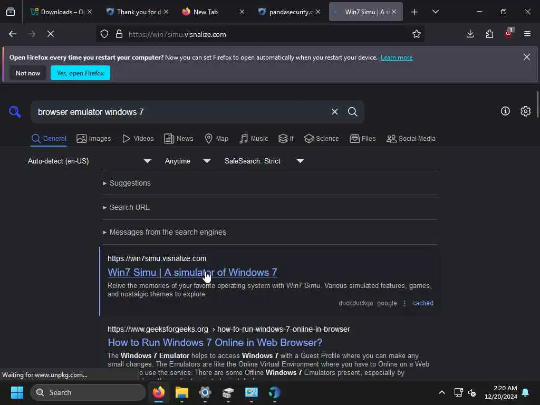540x405 pixels.
Task: Click the blue search logo icon
Action: [x=15, y=112]
